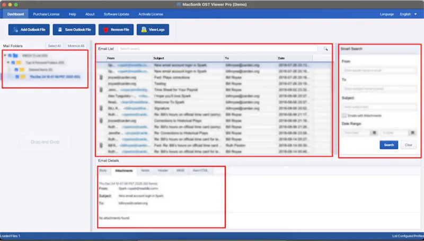Click the From Date input field
The width and height of the screenshot is (424, 241).
[x=356, y=132]
